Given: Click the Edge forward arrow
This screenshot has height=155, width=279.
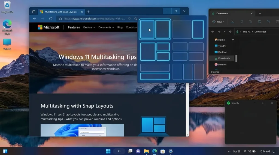Looking at the screenshot, I should point(43,19).
